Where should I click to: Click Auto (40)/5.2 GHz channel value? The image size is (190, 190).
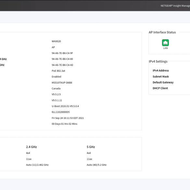96,165
